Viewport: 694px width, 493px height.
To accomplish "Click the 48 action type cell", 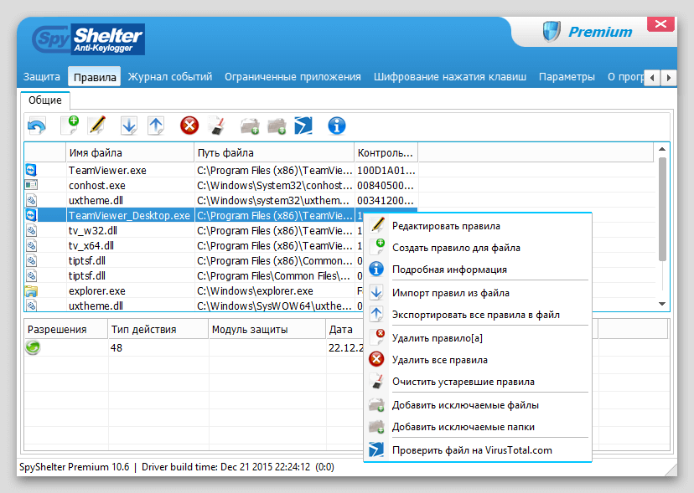I will (158, 348).
